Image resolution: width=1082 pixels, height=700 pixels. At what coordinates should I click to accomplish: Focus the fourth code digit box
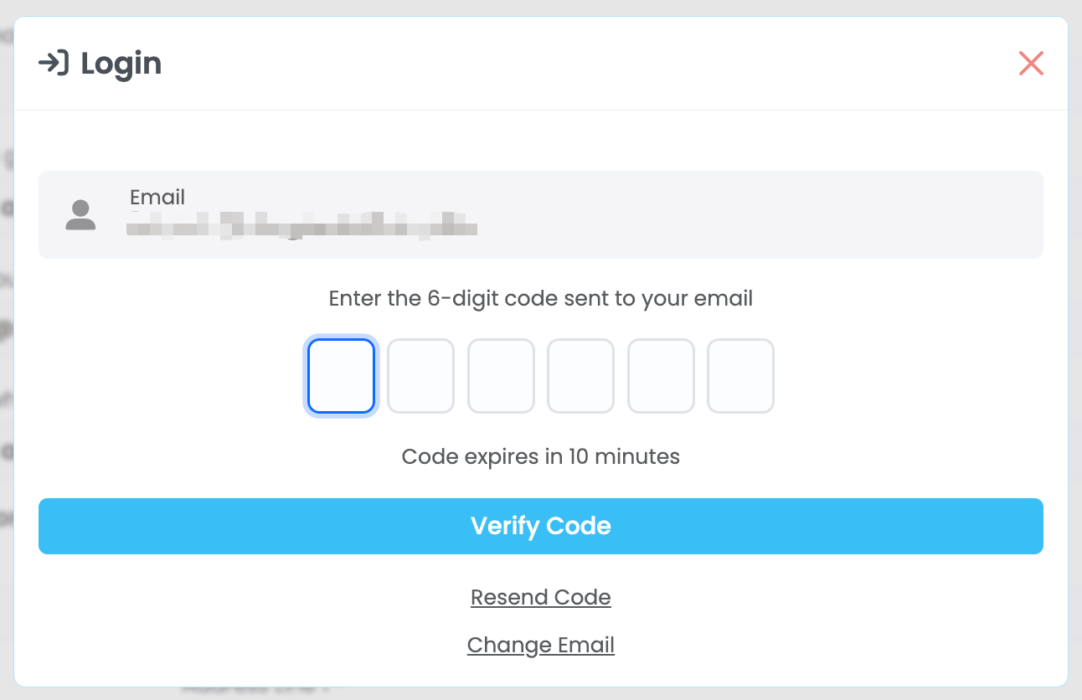[x=580, y=376]
